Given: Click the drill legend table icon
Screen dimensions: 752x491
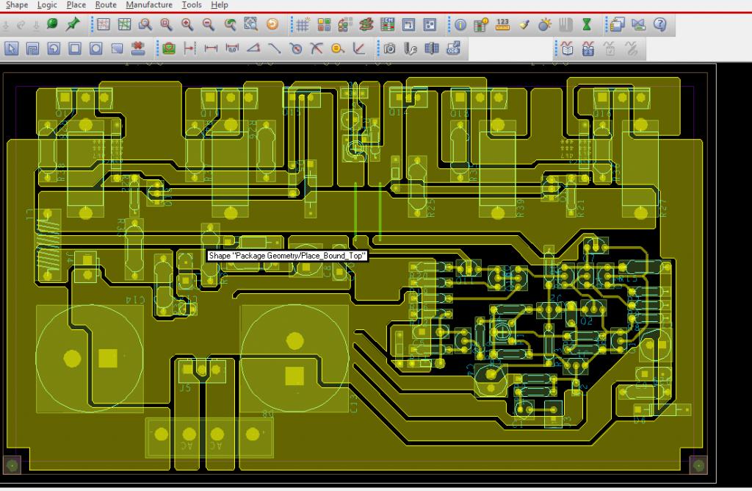Looking at the screenshot, I should 432,49.
